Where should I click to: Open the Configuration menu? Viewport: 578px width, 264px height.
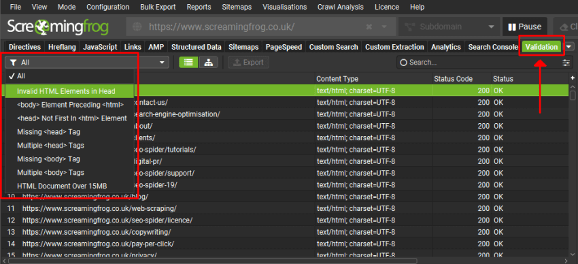coord(108,7)
